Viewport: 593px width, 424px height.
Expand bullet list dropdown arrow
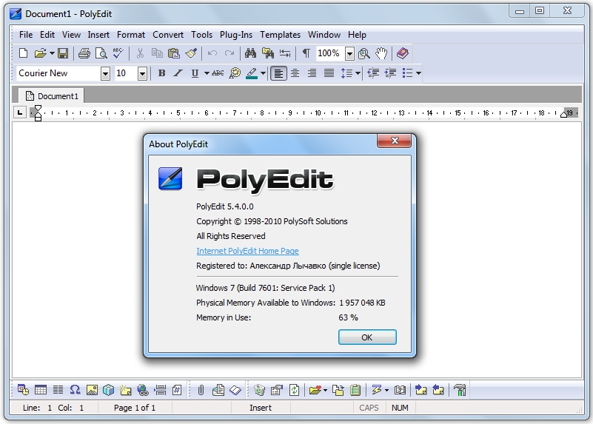[419, 73]
